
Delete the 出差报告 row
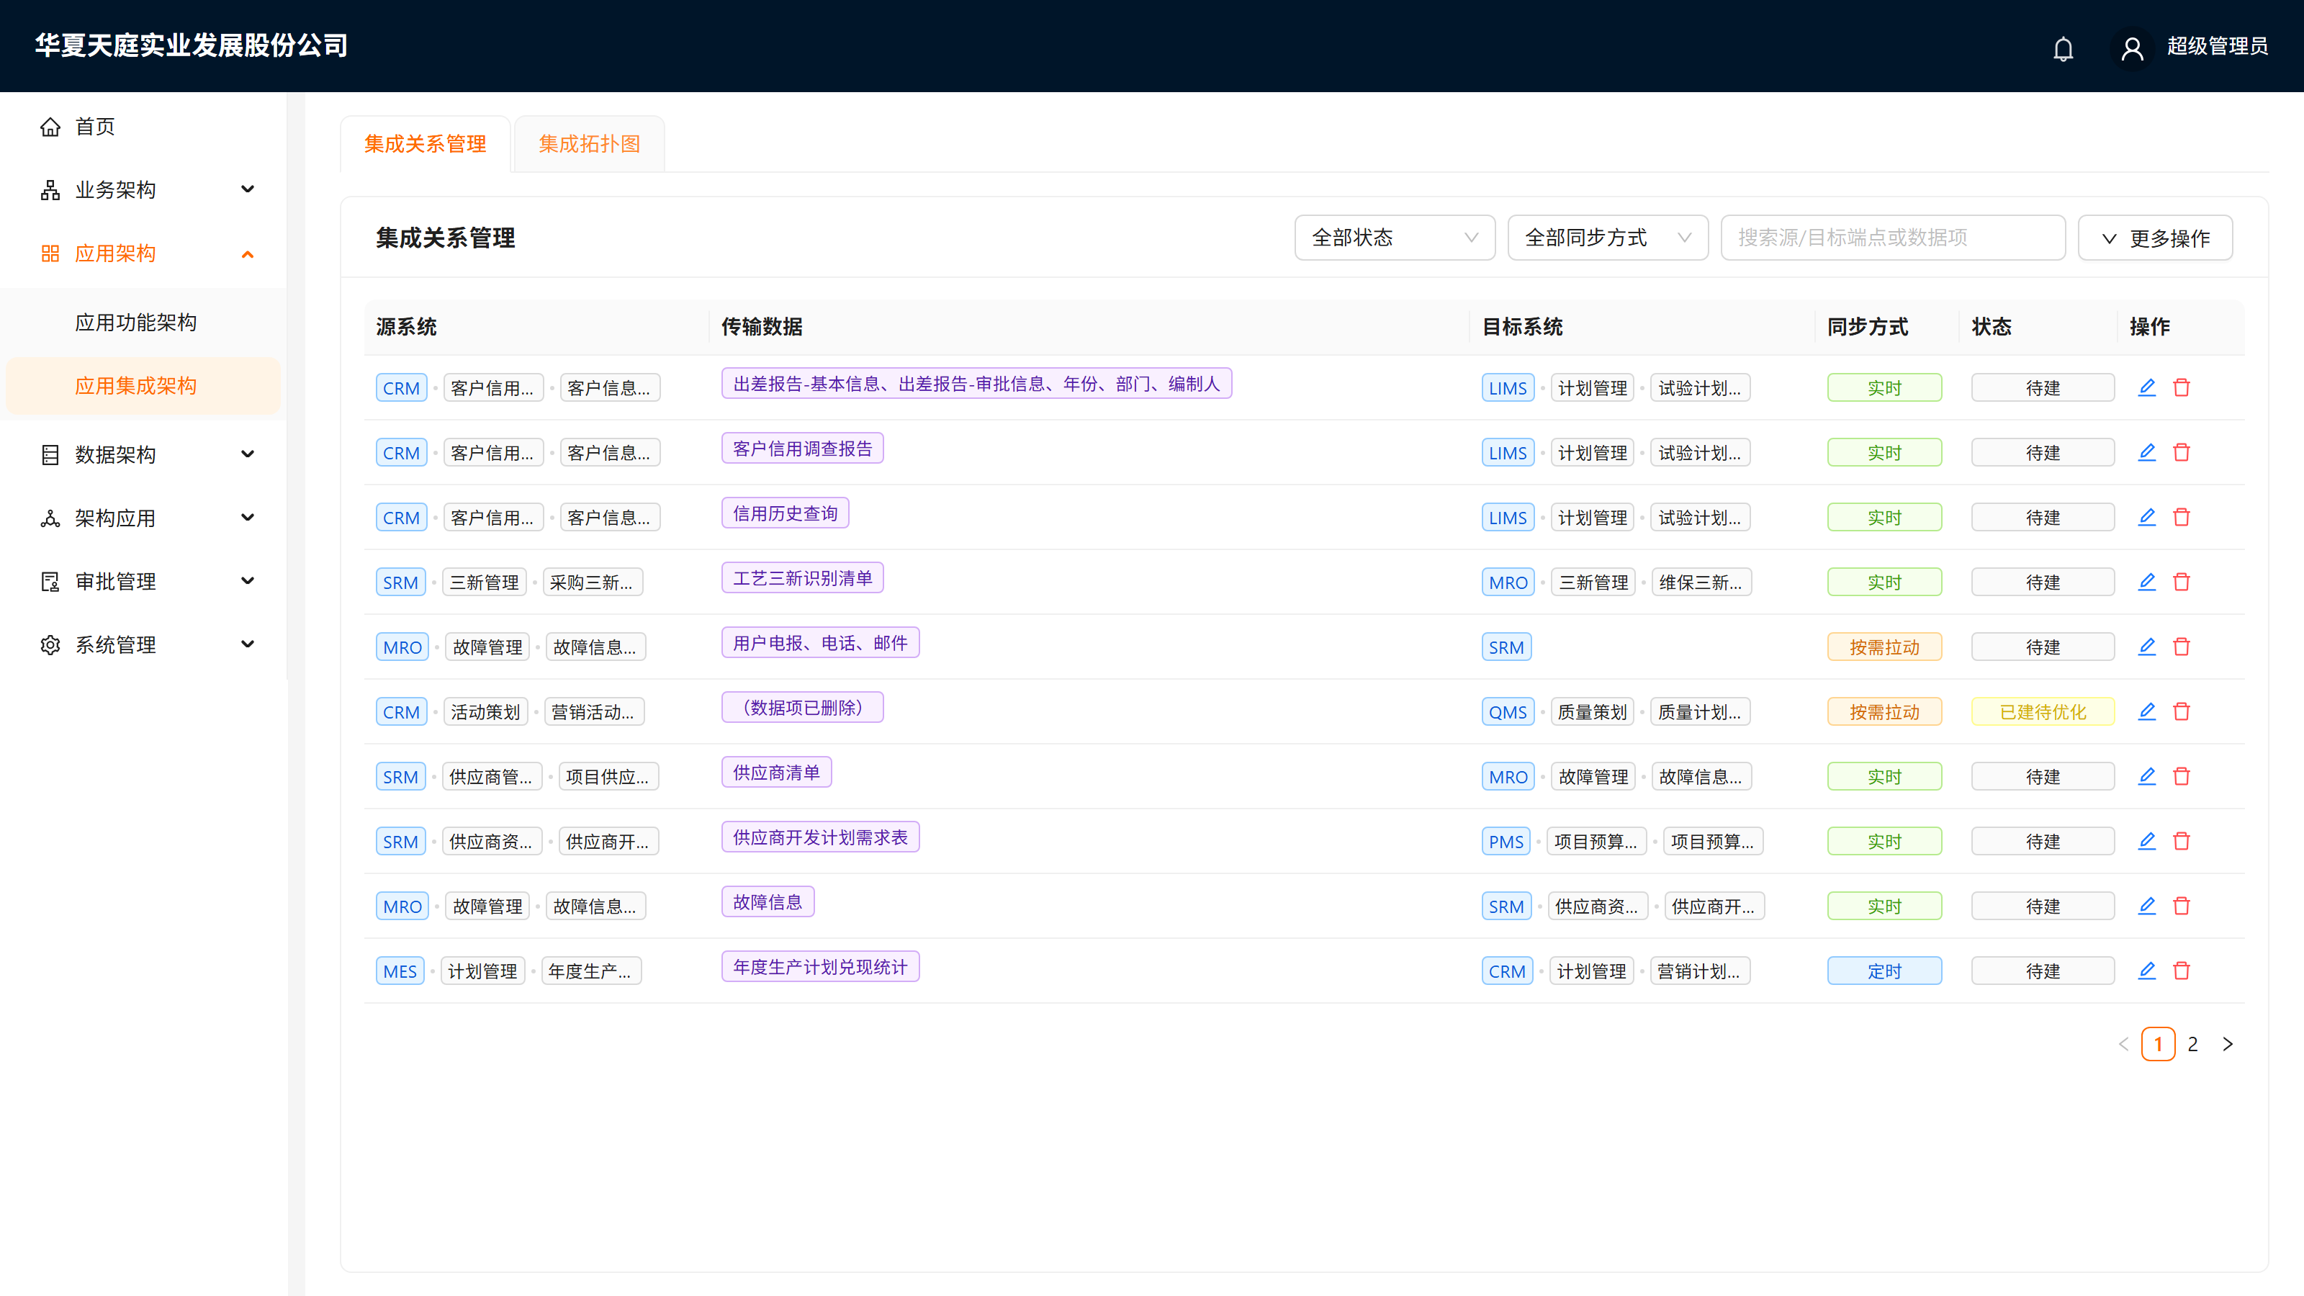(2182, 387)
